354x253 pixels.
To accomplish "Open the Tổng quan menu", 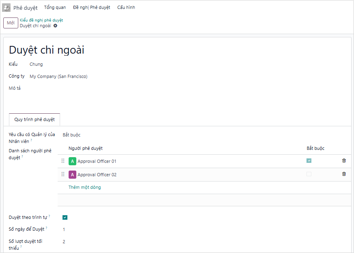I will pos(55,7).
